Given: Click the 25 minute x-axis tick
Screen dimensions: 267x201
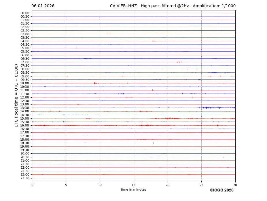Looking at the screenshot, I should [201, 185].
